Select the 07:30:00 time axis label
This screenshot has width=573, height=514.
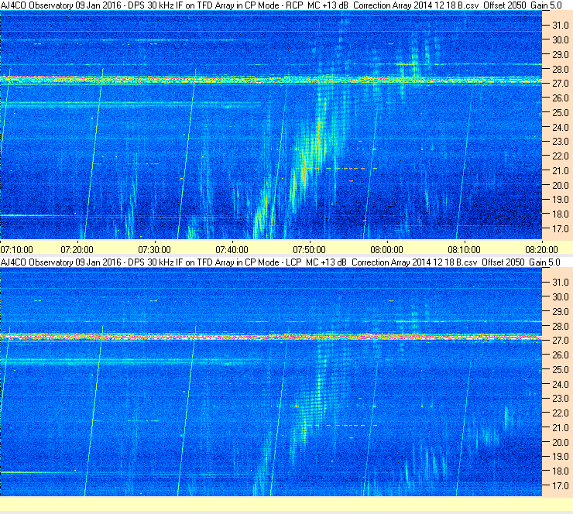[x=154, y=250]
